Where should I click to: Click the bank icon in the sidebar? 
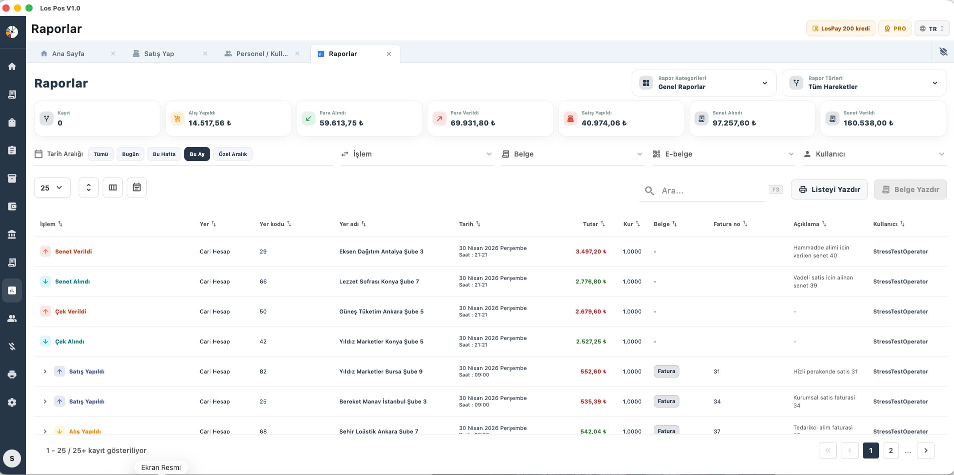click(x=12, y=234)
